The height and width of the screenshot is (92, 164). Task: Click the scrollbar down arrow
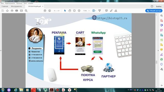pyautogui.click(x=156, y=87)
